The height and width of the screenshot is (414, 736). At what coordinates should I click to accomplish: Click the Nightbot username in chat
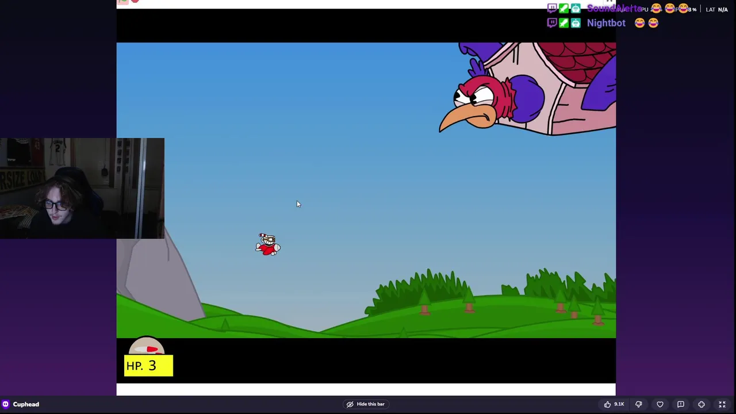tap(606, 23)
